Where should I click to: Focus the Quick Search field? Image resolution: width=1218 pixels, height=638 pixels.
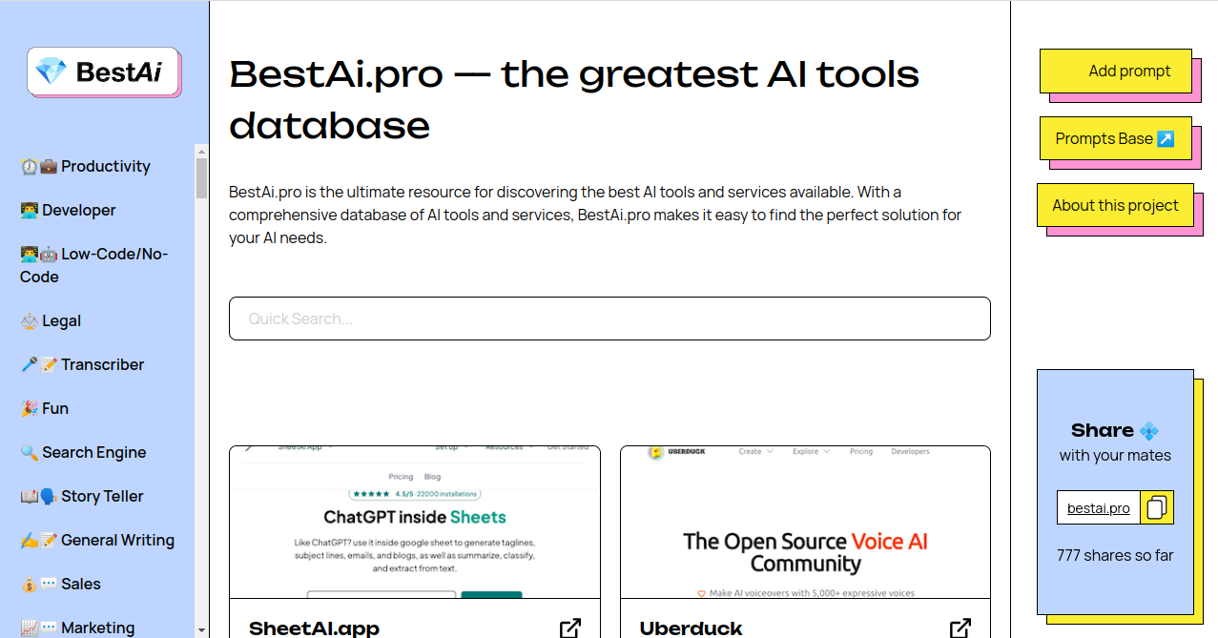point(609,319)
